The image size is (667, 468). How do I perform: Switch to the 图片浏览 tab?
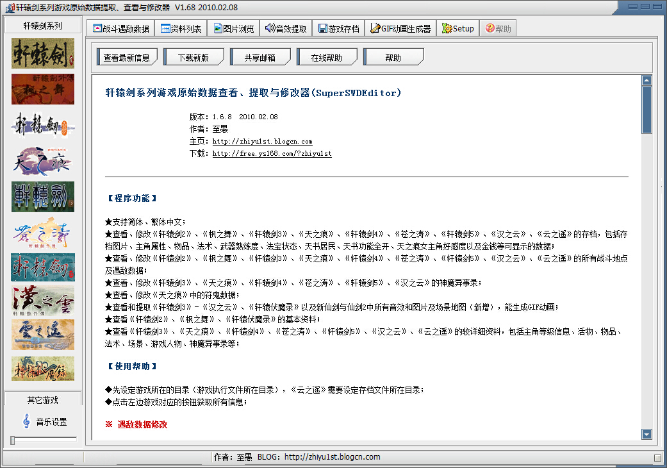pyautogui.click(x=233, y=28)
